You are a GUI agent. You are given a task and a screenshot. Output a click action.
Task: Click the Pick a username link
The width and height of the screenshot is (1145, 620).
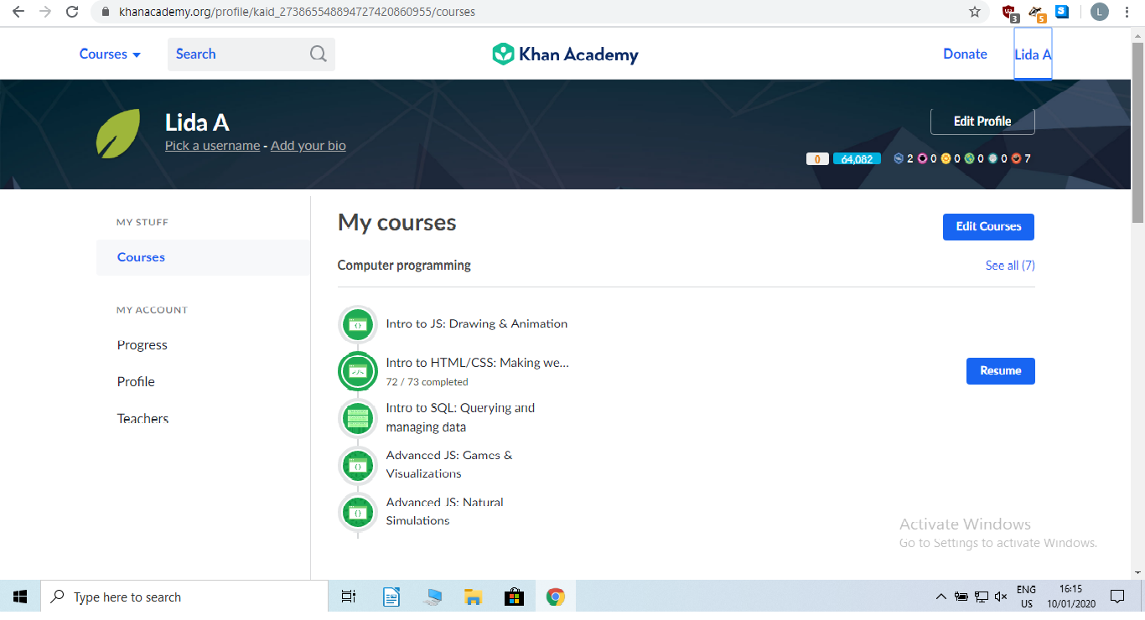click(x=212, y=145)
